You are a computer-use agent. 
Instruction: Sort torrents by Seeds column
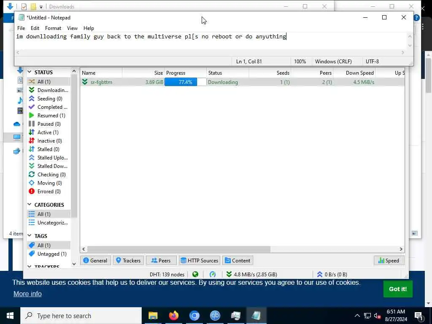(x=270, y=73)
